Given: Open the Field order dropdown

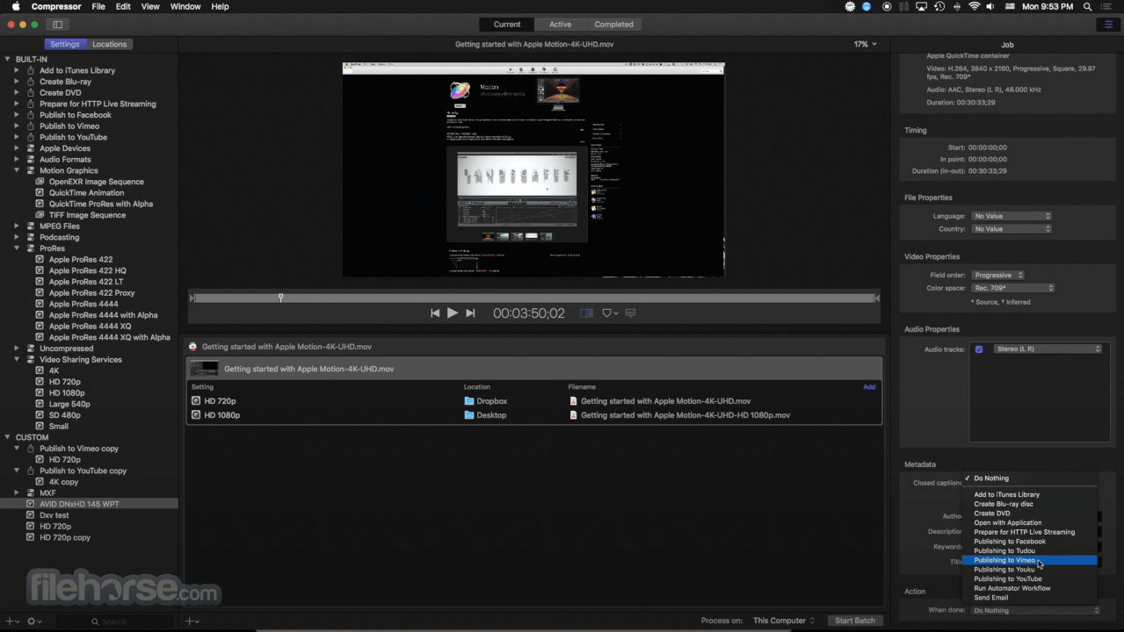Looking at the screenshot, I should pyautogui.click(x=998, y=275).
